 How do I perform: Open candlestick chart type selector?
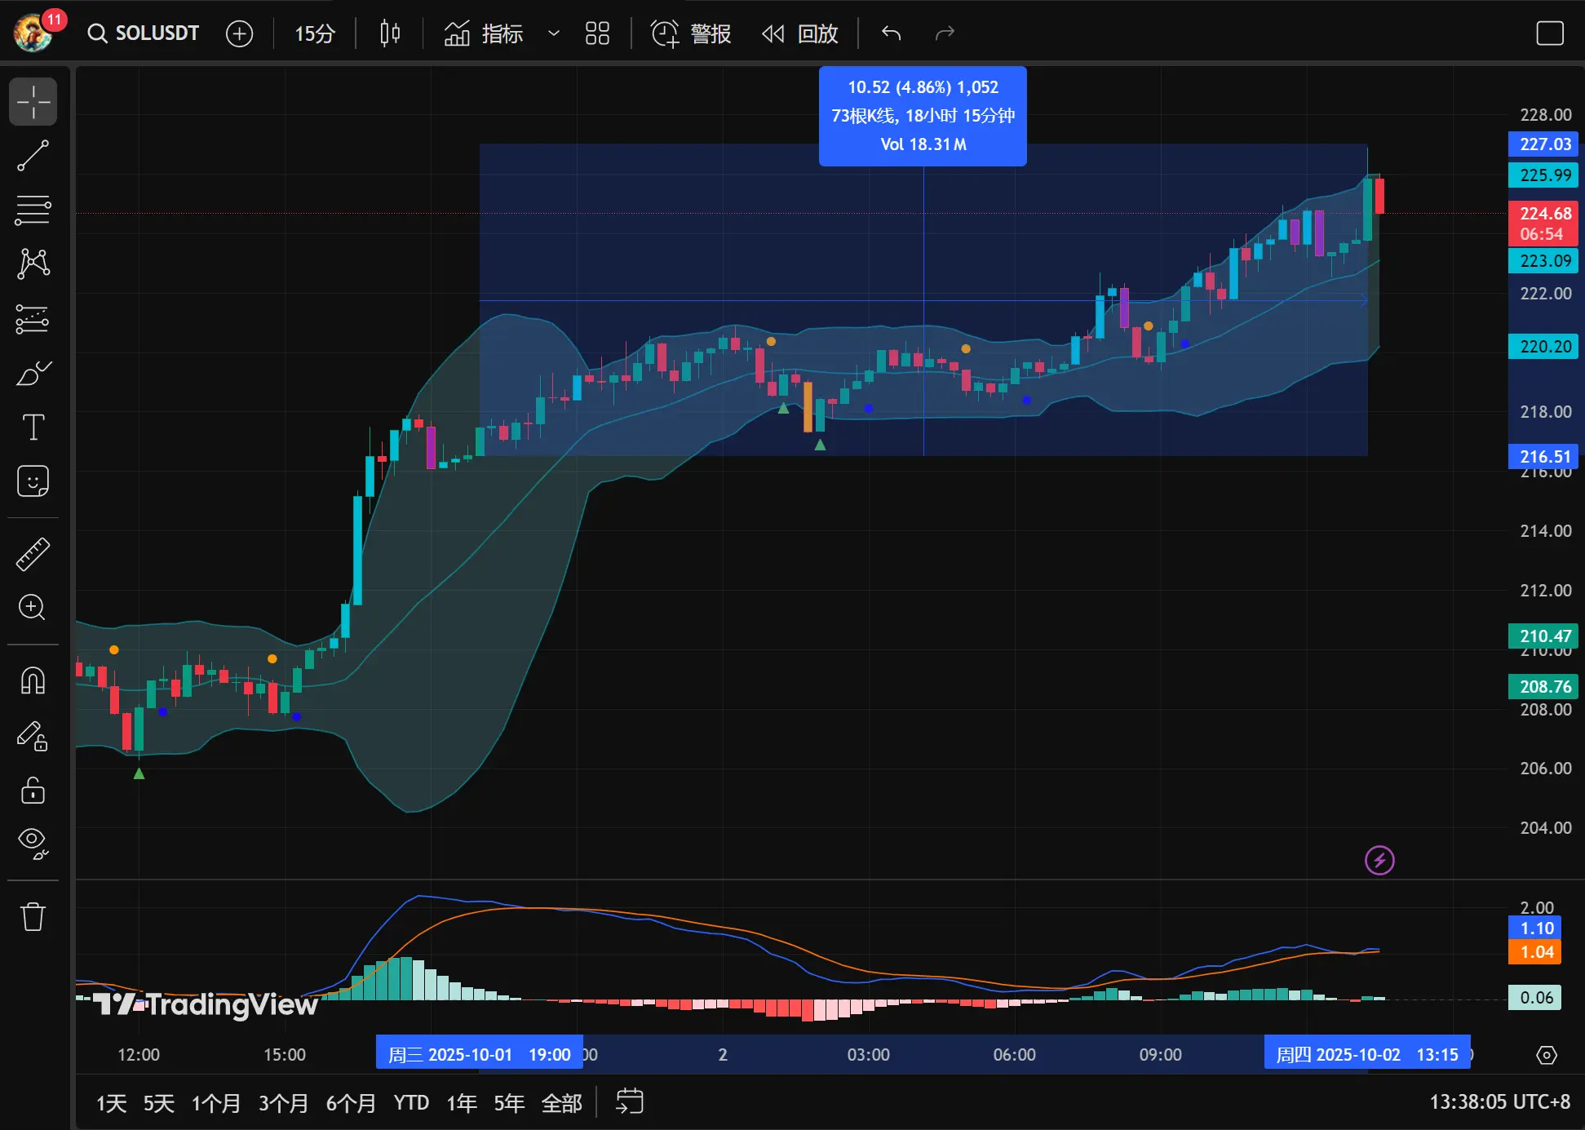[x=390, y=33]
